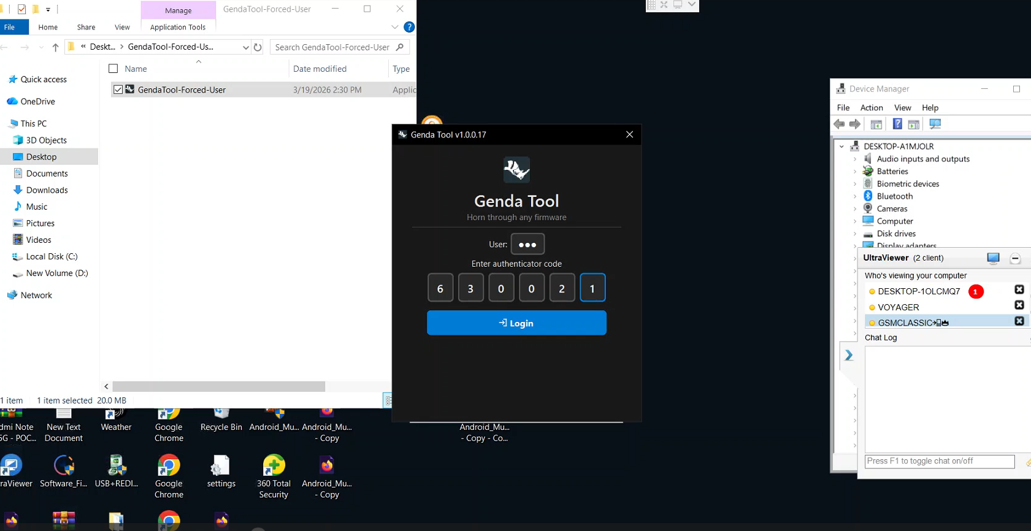Open the Weather desktop shortcut
1031x531 pixels.
(x=116, y=421)
